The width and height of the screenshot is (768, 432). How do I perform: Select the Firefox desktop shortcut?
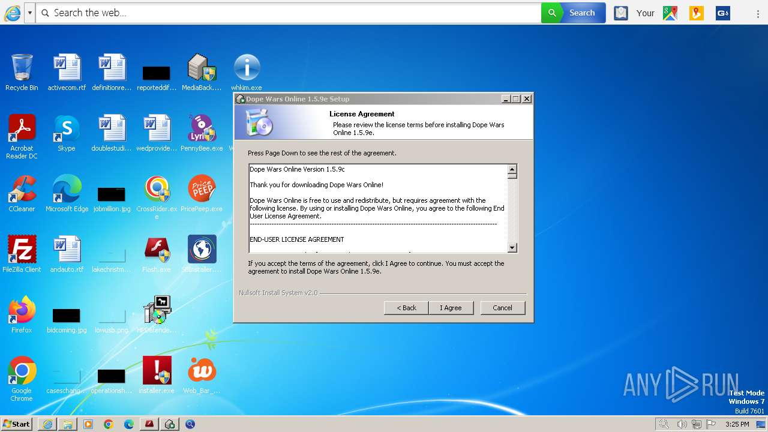[x=22, y=315]
